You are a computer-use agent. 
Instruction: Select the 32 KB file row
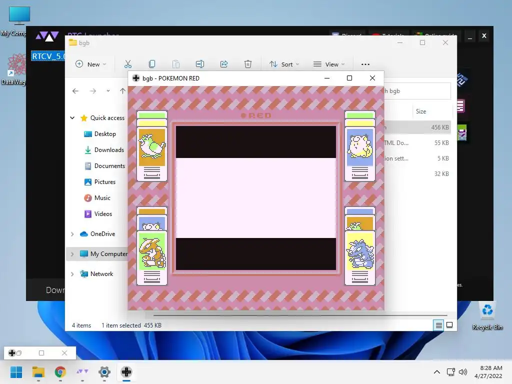[x=417, y=173]
